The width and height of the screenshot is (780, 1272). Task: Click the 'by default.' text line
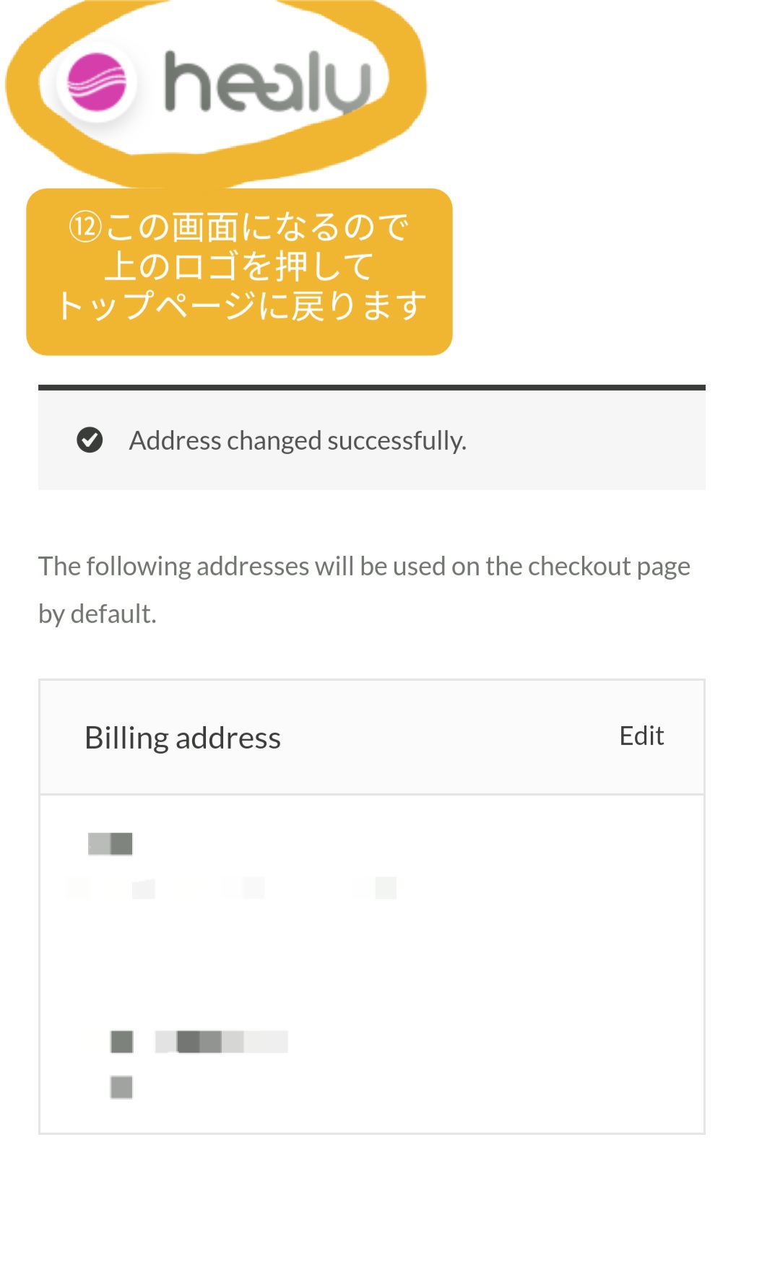(97, 614)
